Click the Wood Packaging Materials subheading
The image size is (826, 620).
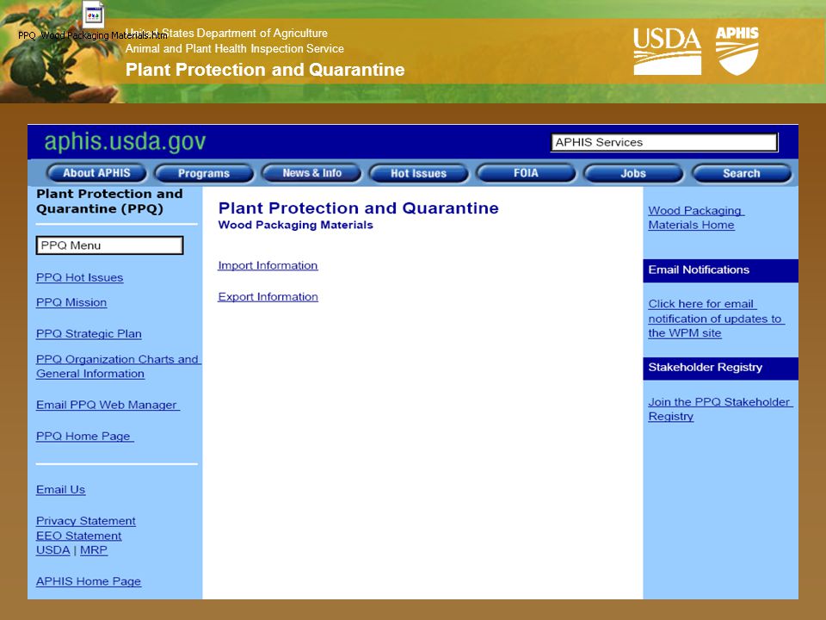tap(295, 225)
